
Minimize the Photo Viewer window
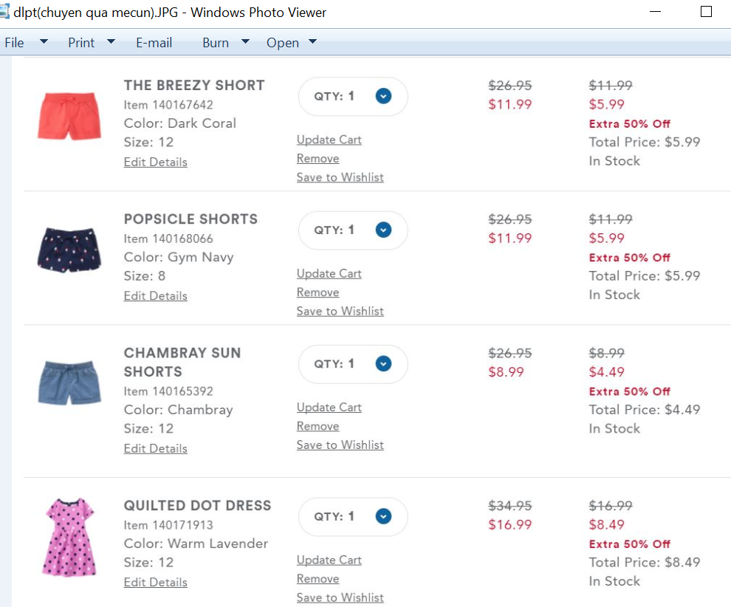656,12
